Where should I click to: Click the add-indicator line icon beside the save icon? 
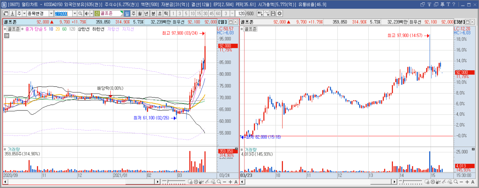click(x=267, y=13)
